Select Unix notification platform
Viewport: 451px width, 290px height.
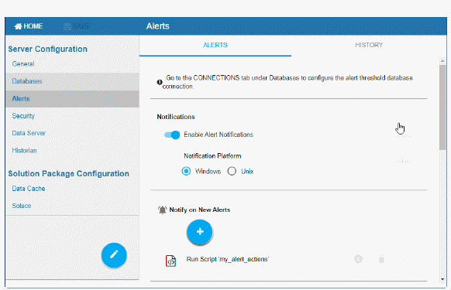(232, 172)
